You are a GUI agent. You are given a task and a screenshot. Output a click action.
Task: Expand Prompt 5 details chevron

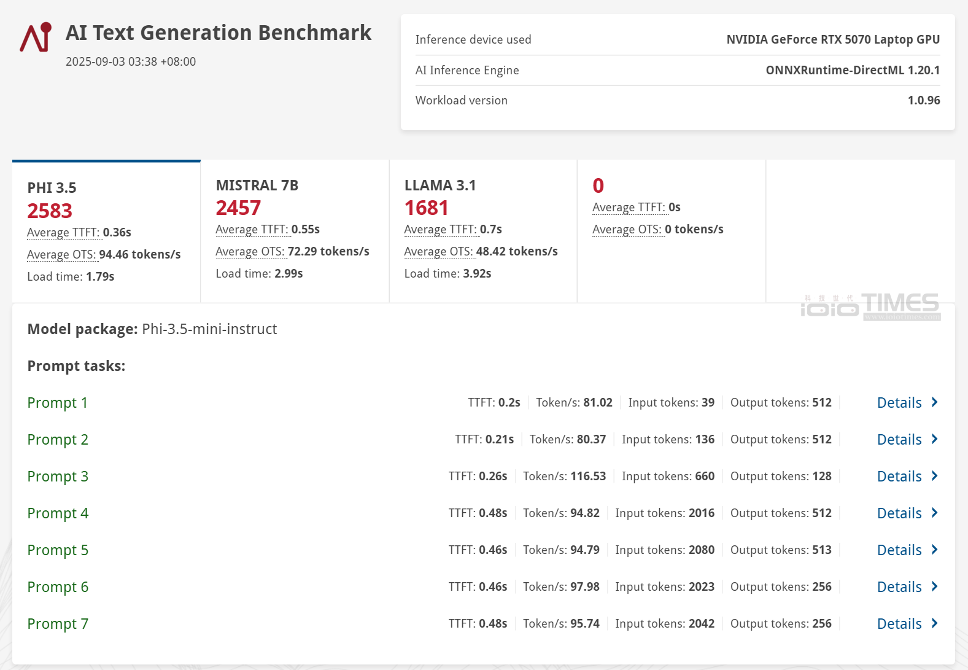(x=935, y=550)
